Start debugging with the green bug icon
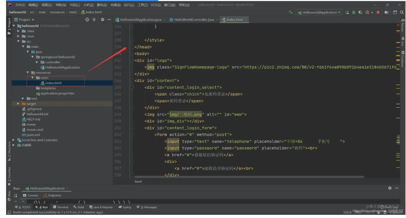 click(x=354, y=12)
